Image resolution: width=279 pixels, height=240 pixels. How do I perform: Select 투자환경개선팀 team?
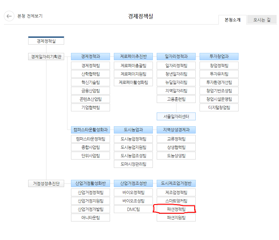(x=219, y=82)
